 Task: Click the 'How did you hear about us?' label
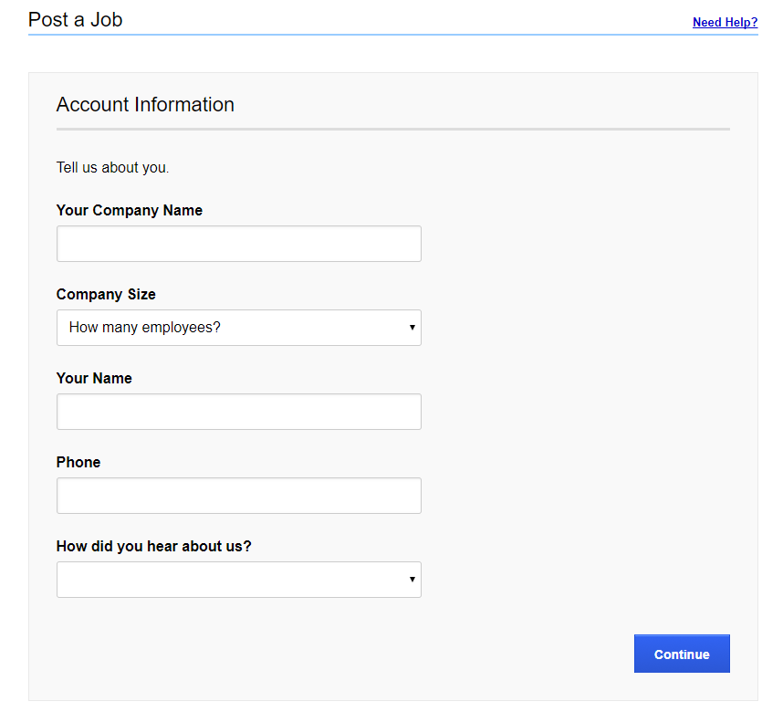coord(153,546)
